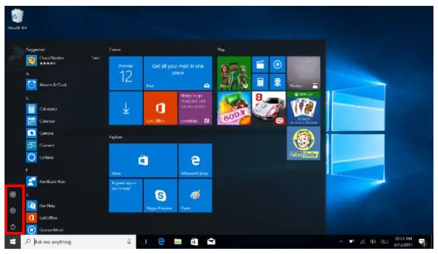This screenshot has height=254, width=438.
Task: Open the Candy Crush Soda tile
Action: pyautogui.click(x=234, y=108)
